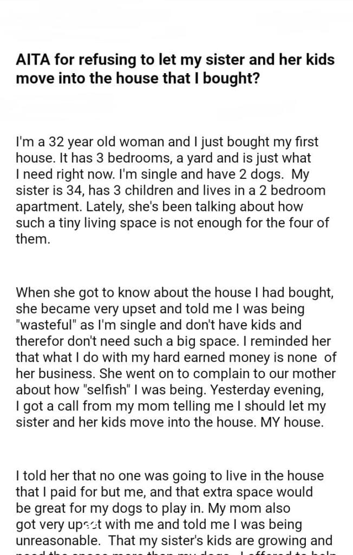Click the paragraph starting "When she got to know"

tap(175, 357)
